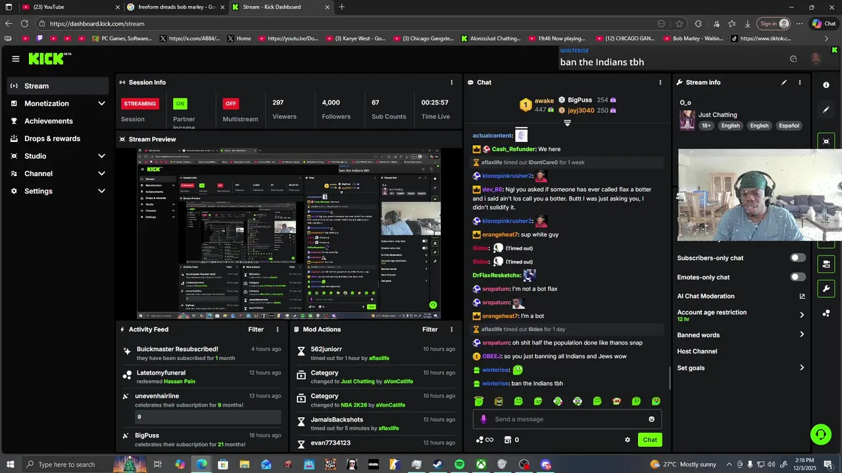Collapse the chat leaderboard arrow
This screenshot has width=842, height=473.
(567, 123)
